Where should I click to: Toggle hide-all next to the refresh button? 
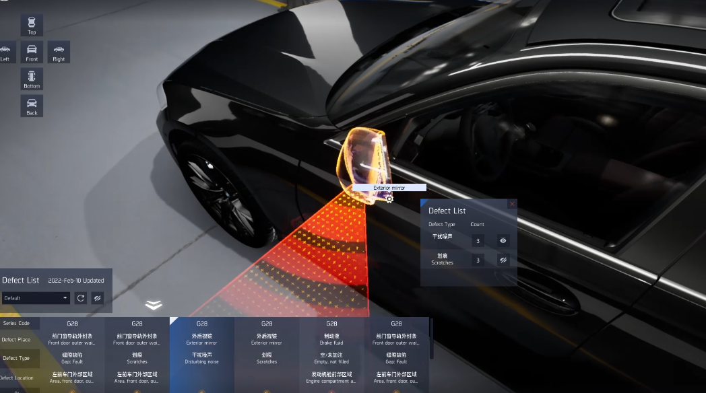pos(98,298)
